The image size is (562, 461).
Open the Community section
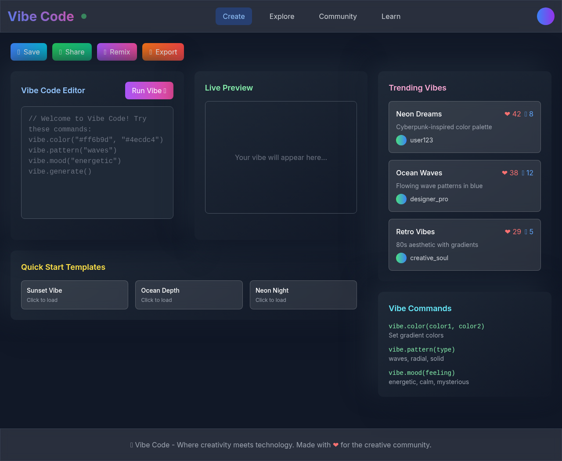338,16
